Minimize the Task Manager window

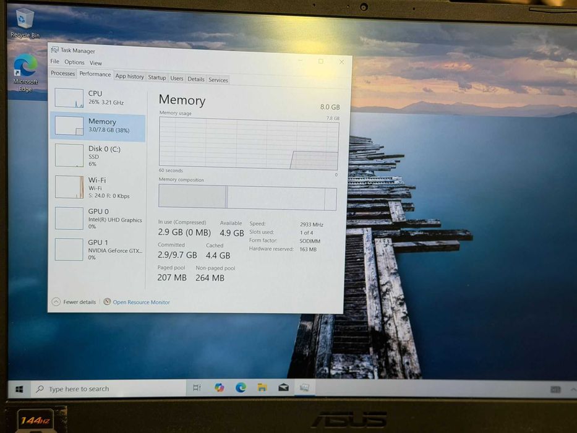tap(300, 61)
